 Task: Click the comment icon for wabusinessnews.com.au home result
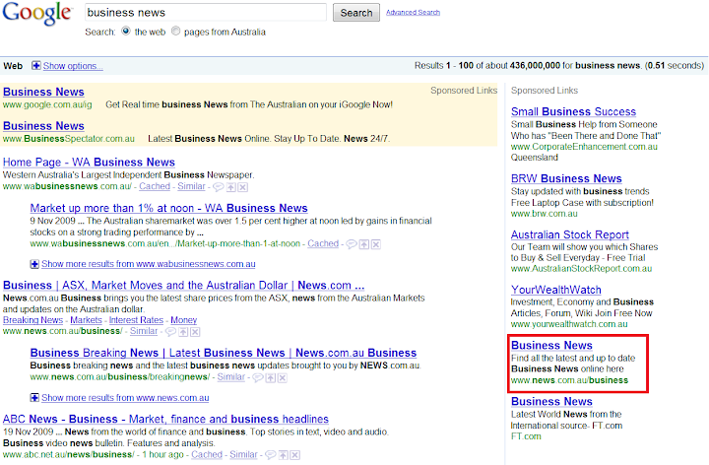coord(219,187)
